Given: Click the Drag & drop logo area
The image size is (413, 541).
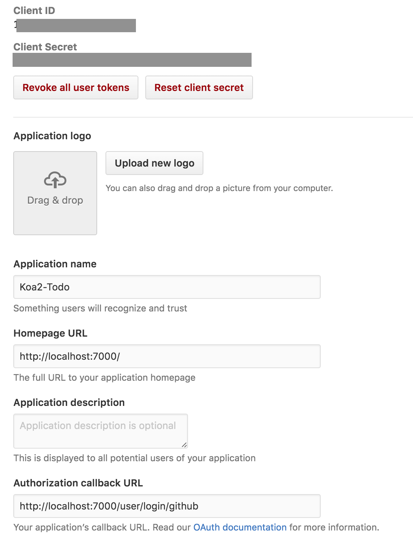Looking at the screenshot, I should (55, 193).
